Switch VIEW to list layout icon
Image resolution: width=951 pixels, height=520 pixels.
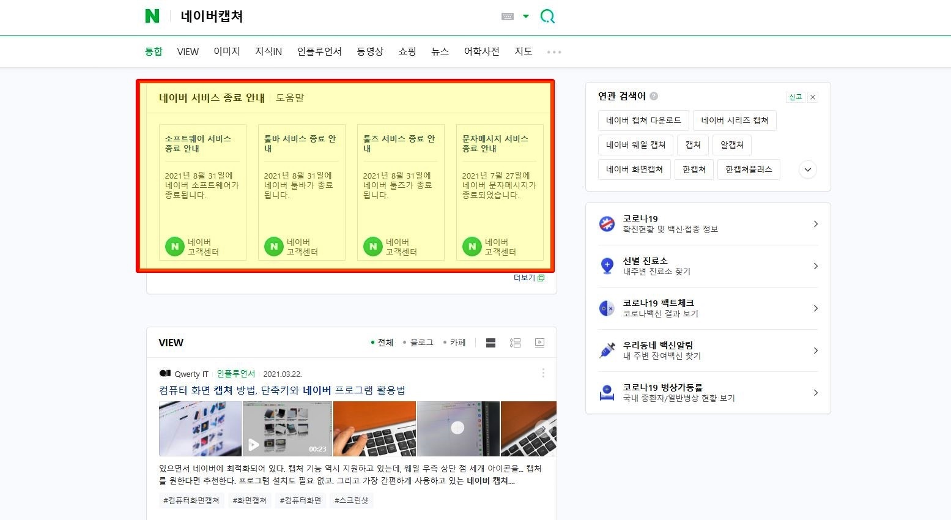click(x=515, y=343)
